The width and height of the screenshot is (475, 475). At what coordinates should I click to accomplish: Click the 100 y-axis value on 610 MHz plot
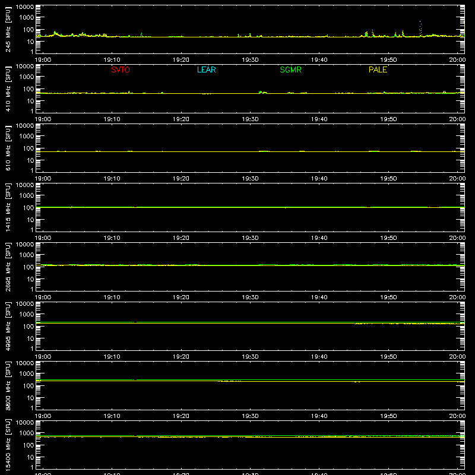coord(28,148)
